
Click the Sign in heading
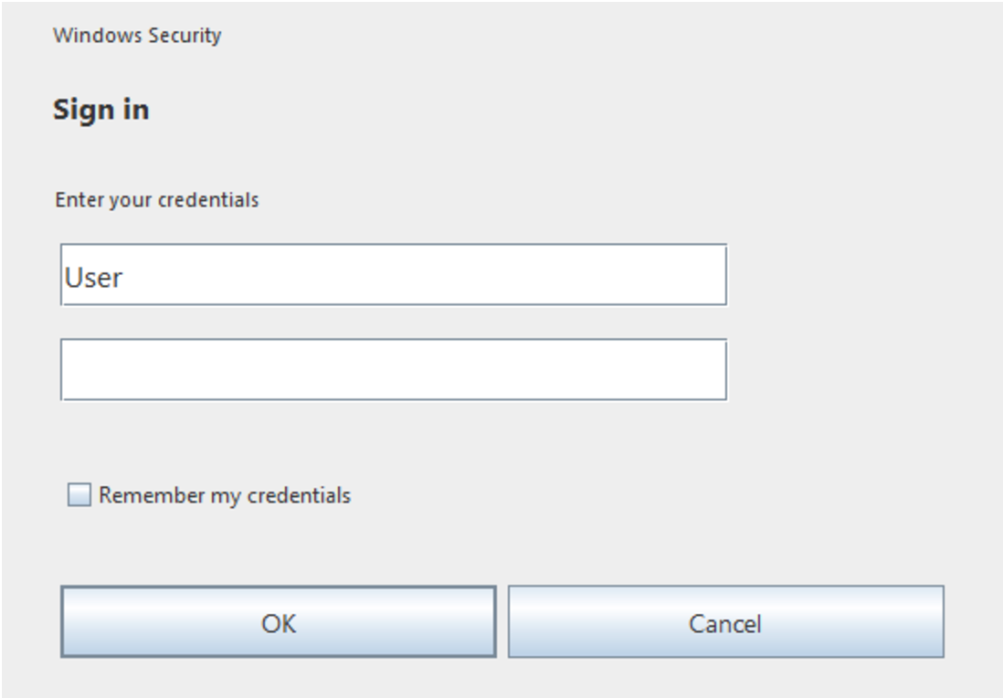[100, 111]
